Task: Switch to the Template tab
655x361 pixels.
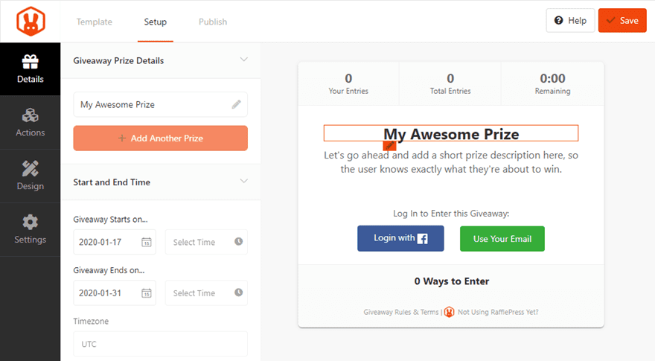Action: (x=95, y=22)
